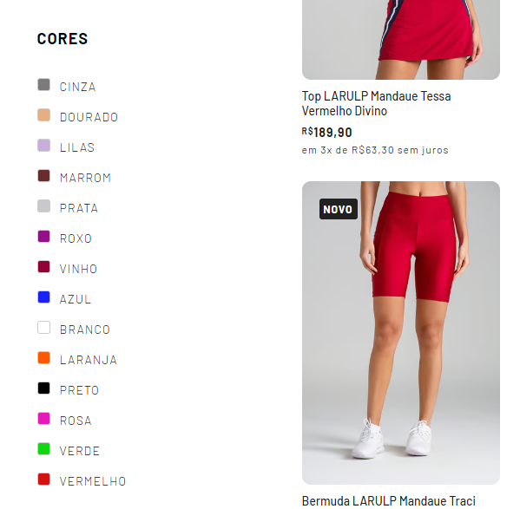Click the VERMELHO filter label
520x509 pixels.
[x=93, y=481]
